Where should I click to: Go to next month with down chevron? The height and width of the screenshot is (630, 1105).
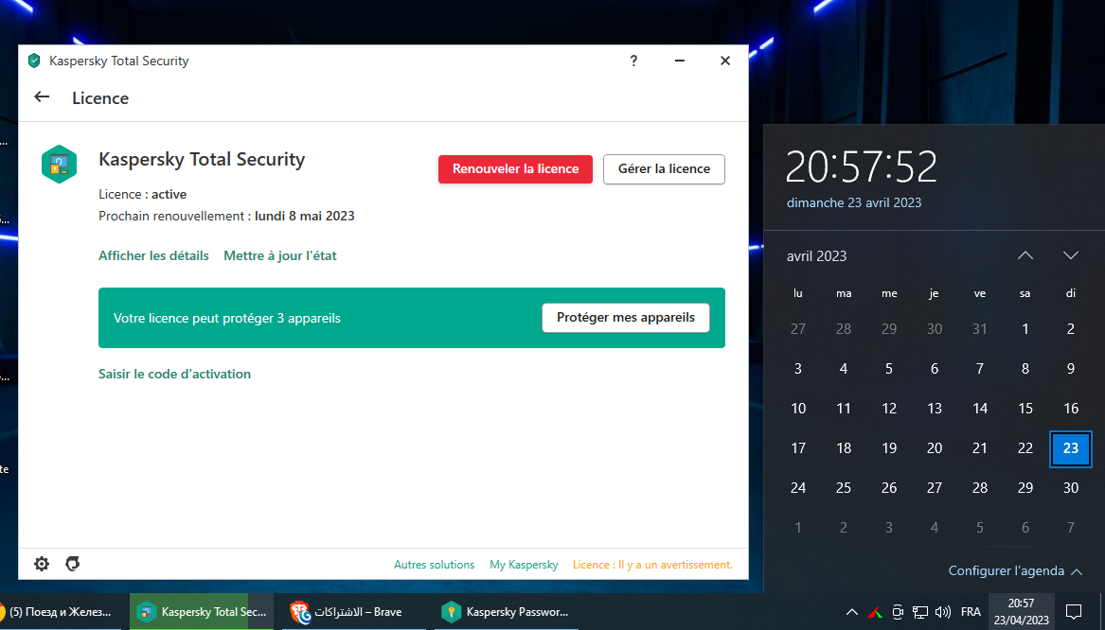coord(1071,255)
